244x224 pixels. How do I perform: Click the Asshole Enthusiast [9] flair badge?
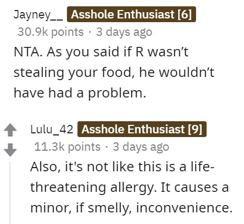coord(142,129)
